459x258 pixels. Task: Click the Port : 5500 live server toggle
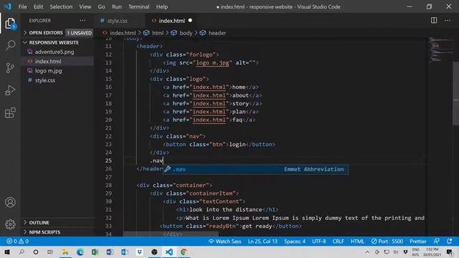click(x=387, y=242)
